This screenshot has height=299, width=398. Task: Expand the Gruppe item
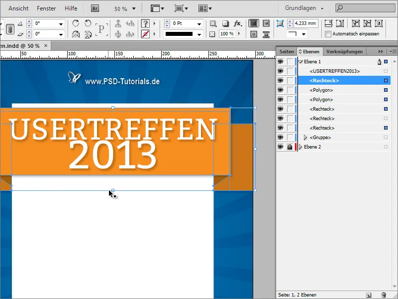click(305, 138)
